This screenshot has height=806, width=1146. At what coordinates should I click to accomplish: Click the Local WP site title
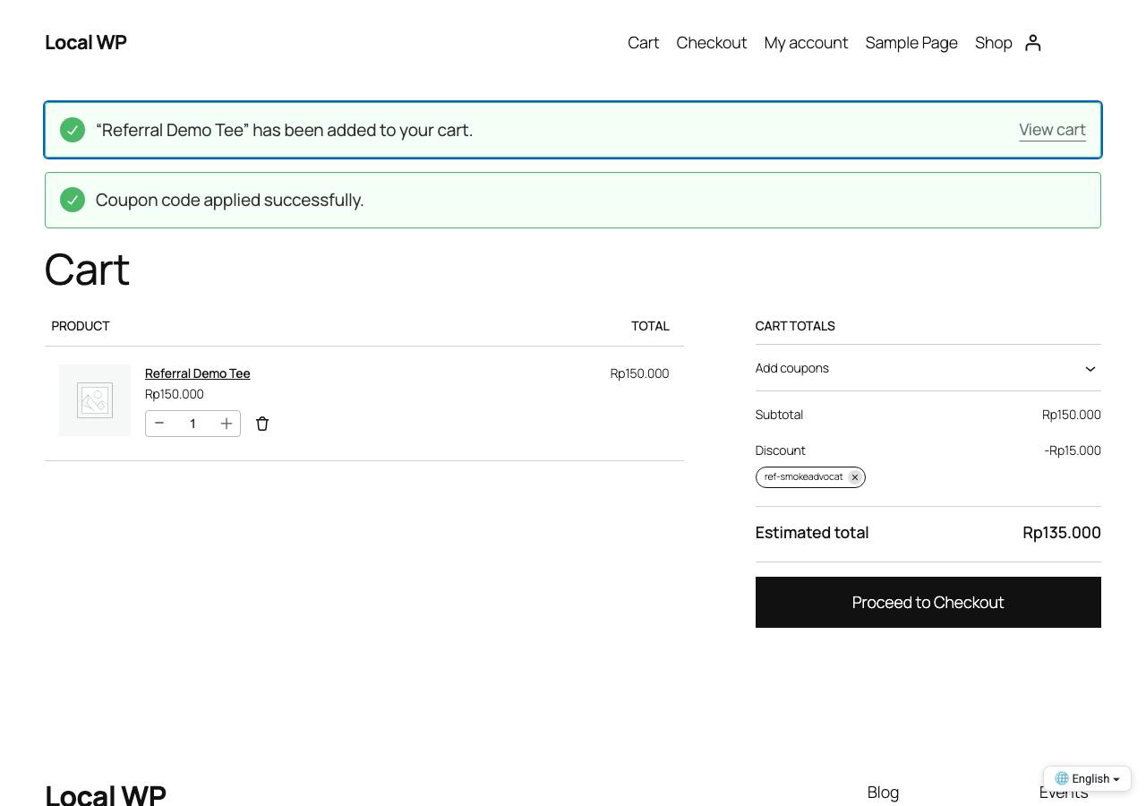86,42
